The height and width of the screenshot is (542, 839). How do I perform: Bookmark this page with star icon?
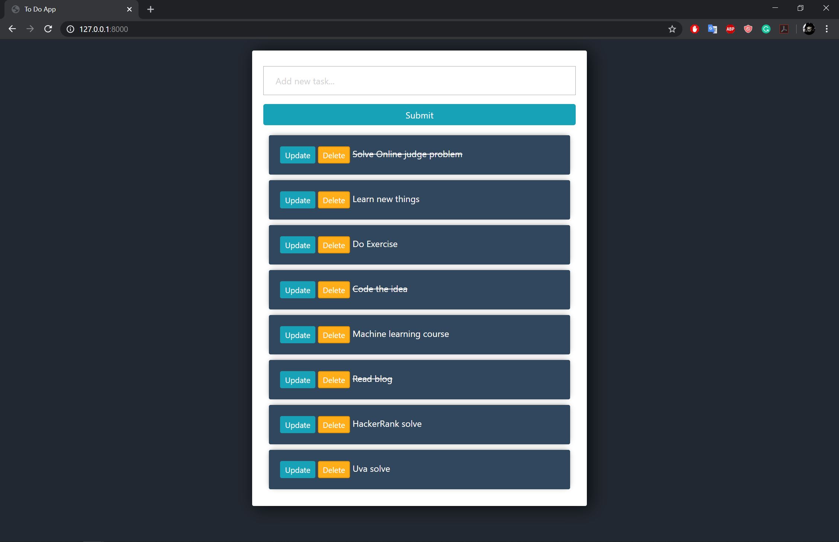click(x=672, y=29)
